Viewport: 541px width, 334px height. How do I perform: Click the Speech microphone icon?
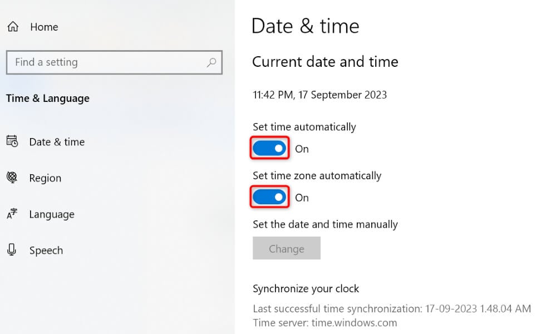(x=12, y=250)
